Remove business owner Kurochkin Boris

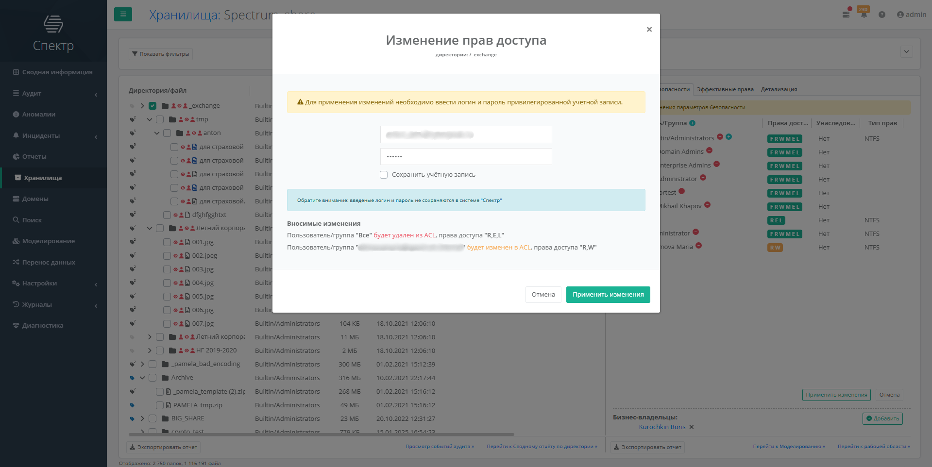click(x=692, y=427)
